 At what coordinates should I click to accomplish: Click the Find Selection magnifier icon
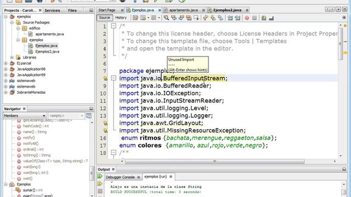click(x=166, y=18)
